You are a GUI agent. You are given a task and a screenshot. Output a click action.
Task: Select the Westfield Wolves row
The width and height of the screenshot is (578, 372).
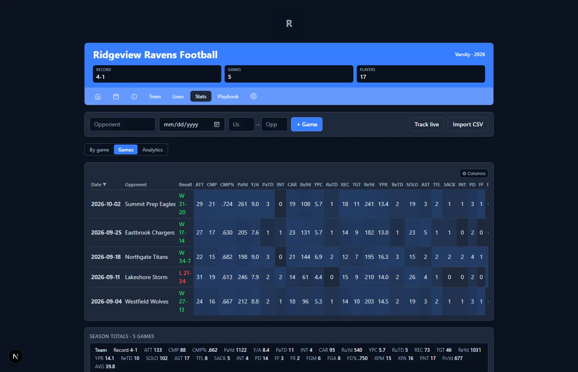pyautogui.click(x=289, y=301)
